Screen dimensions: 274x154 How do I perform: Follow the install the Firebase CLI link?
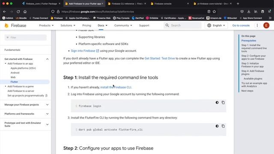116,87
